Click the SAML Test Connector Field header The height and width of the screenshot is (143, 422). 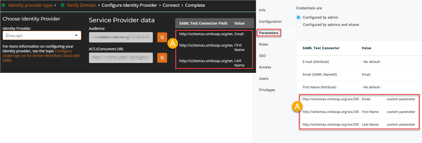coord(203,23)
